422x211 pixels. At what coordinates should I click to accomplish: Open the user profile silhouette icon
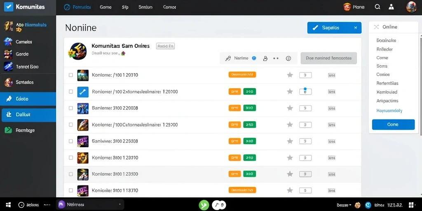click(392, 7)
